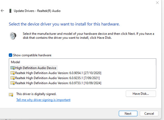This screenshot has height=120, width=164.
Task: Go back with the left arrow
Action: 2,11
